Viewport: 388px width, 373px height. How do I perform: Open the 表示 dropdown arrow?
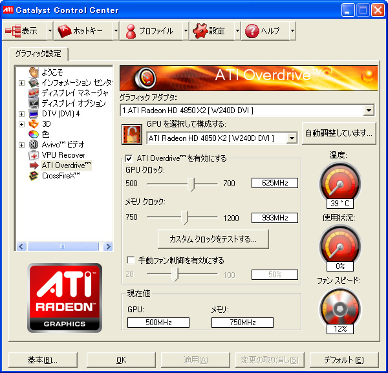pyautogui.click(x=50, y=31)
